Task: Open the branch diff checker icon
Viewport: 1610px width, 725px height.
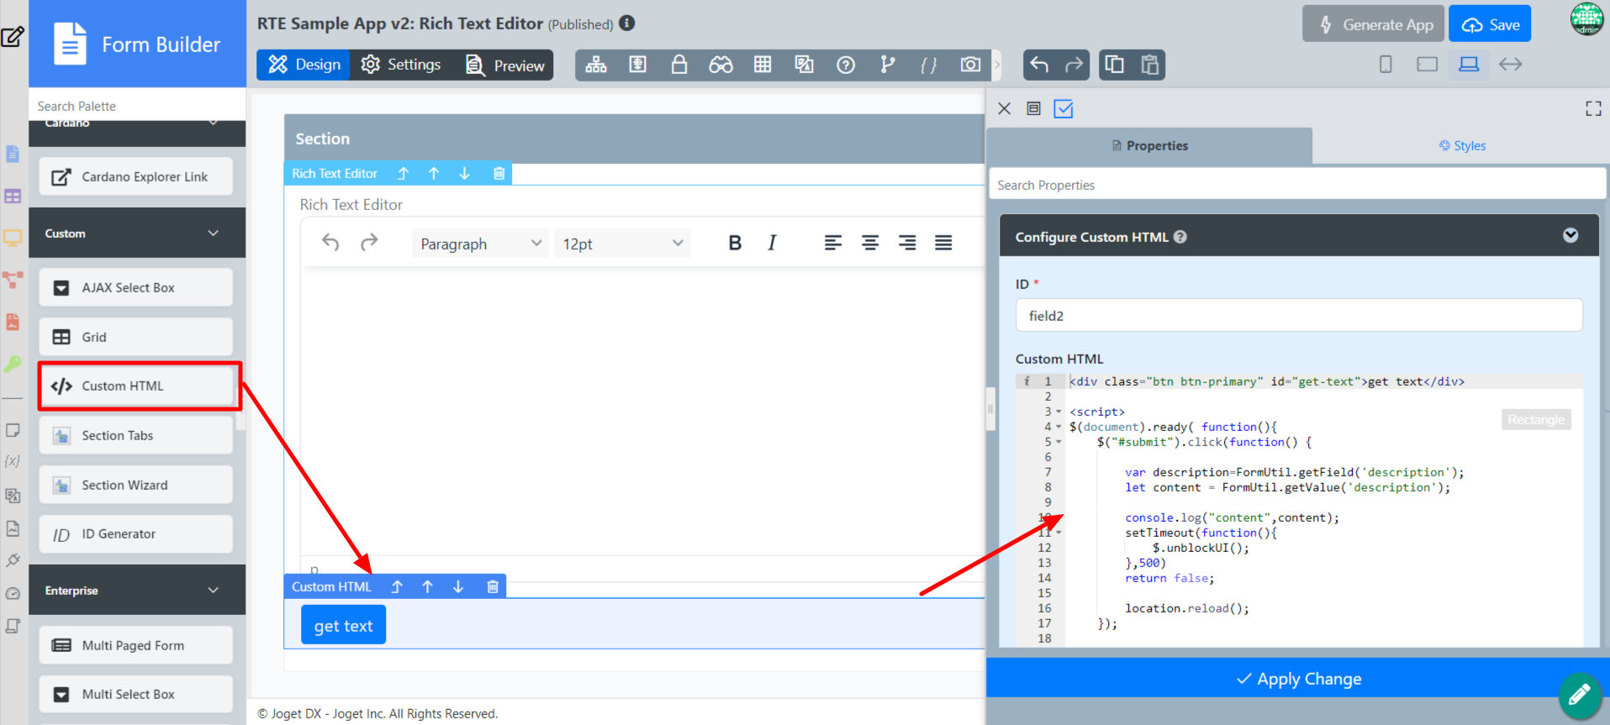Action: pos(888,65)
